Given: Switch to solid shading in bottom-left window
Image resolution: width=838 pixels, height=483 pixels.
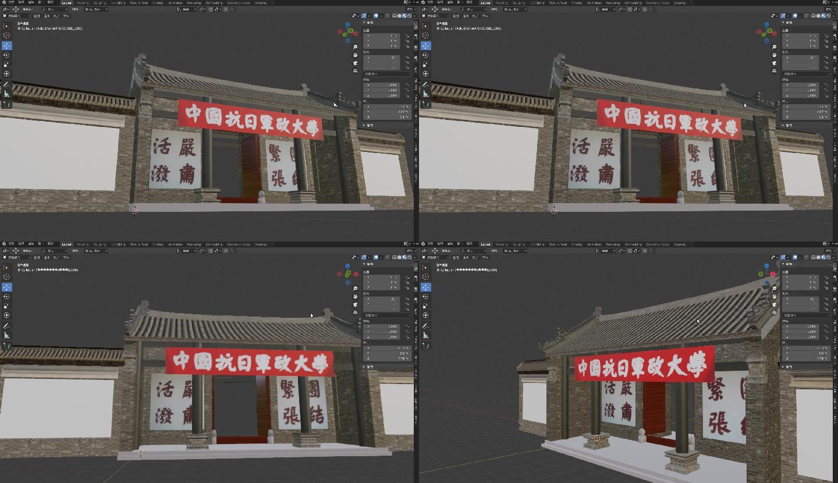Looking at the screenshot, I should [x=399, y=257].
